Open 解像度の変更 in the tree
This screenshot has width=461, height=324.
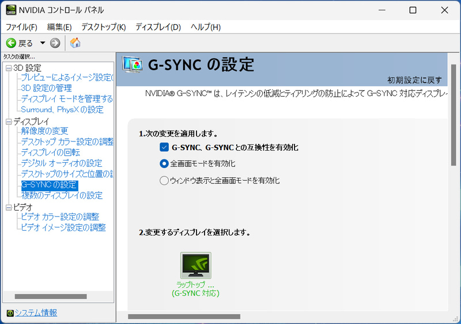click(x=45, y=131)
